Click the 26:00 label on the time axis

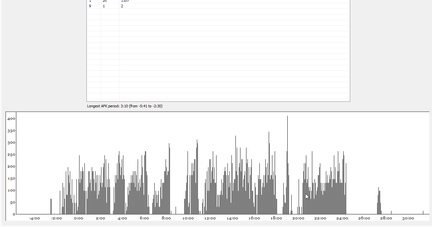click(x=364, y=218)
